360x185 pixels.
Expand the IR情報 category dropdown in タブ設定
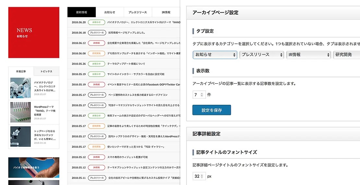point(308,55)
